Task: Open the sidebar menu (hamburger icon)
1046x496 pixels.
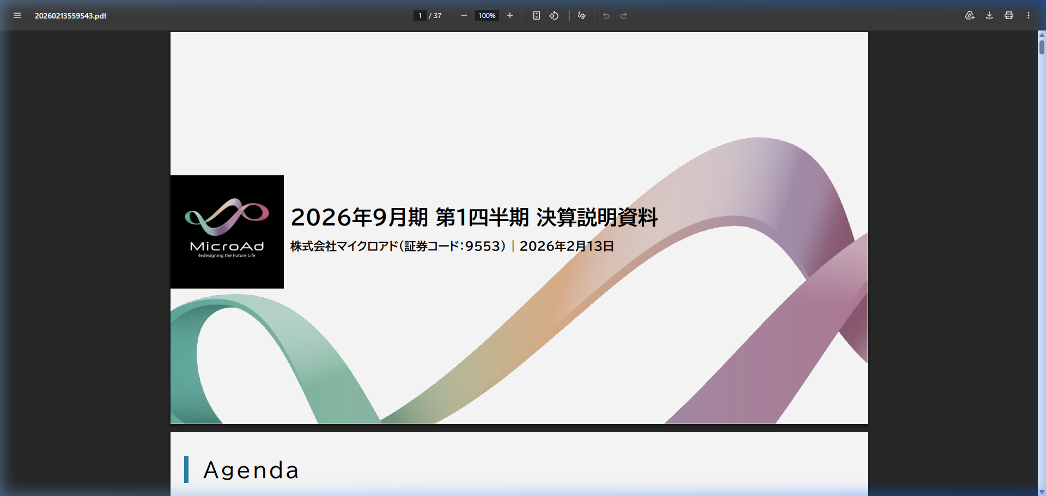Action: 17,15
